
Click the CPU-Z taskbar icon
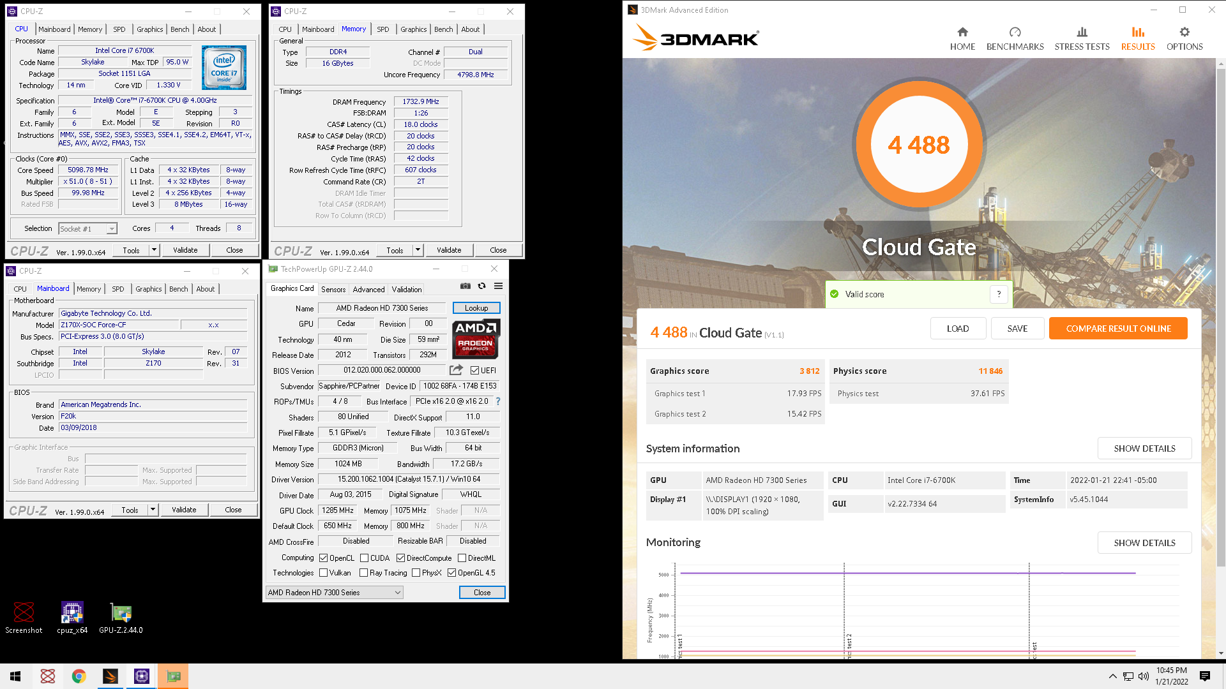tap(142, 676)
